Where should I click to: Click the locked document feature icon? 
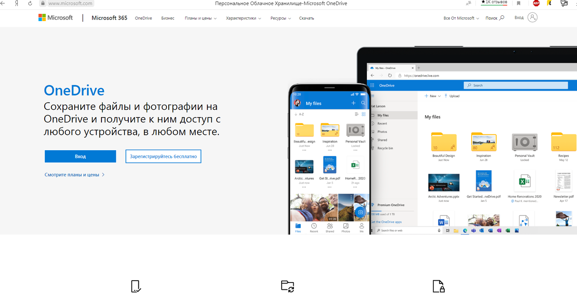(439, 286)
